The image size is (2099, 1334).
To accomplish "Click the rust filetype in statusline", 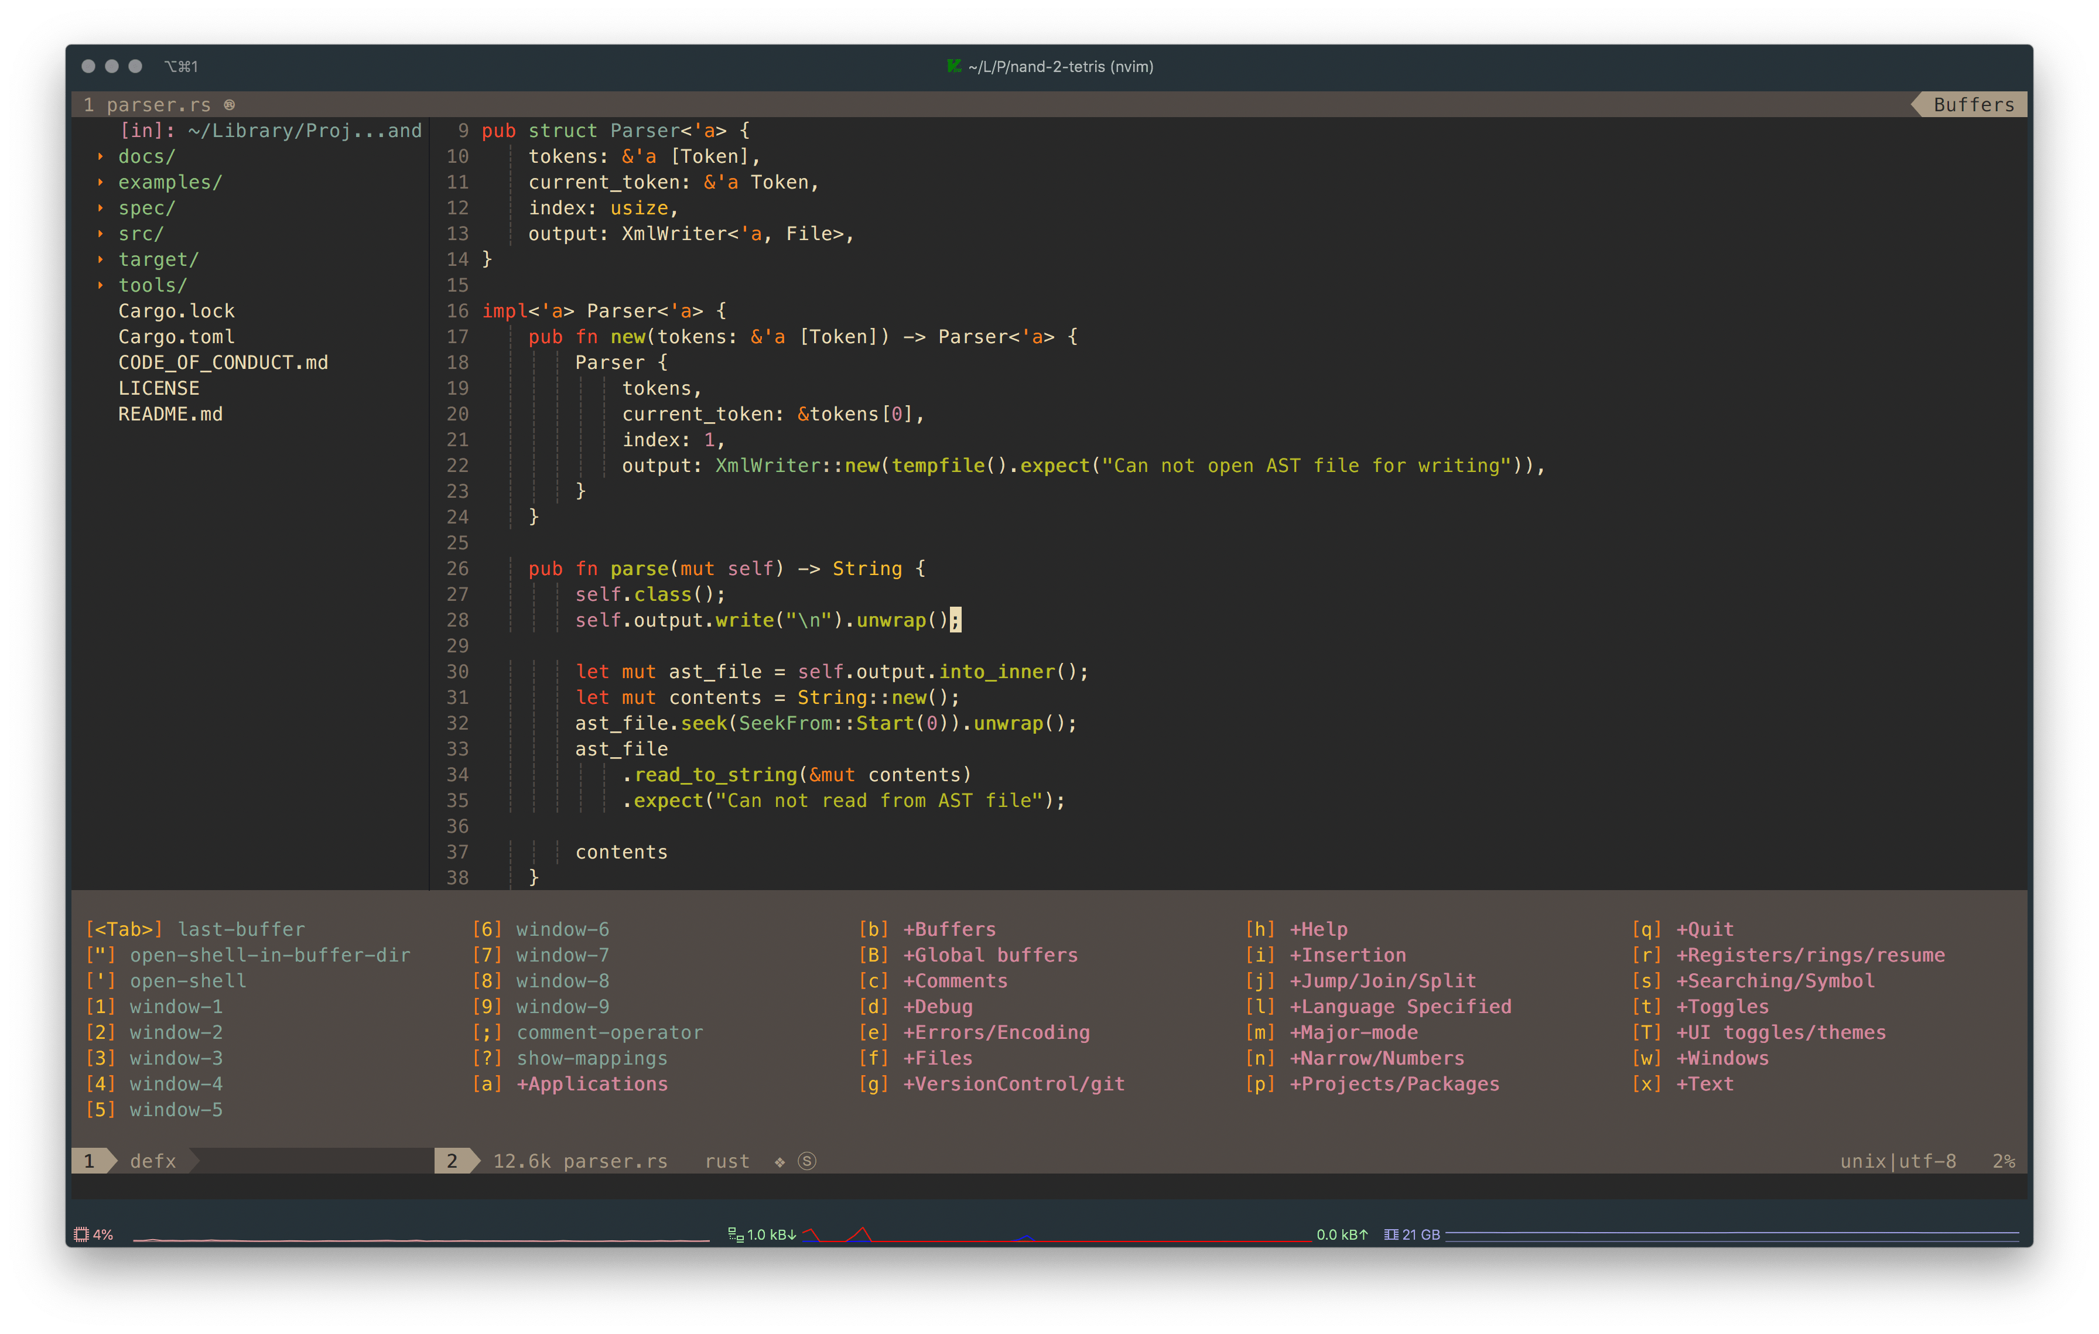I will coord(727,1161).
